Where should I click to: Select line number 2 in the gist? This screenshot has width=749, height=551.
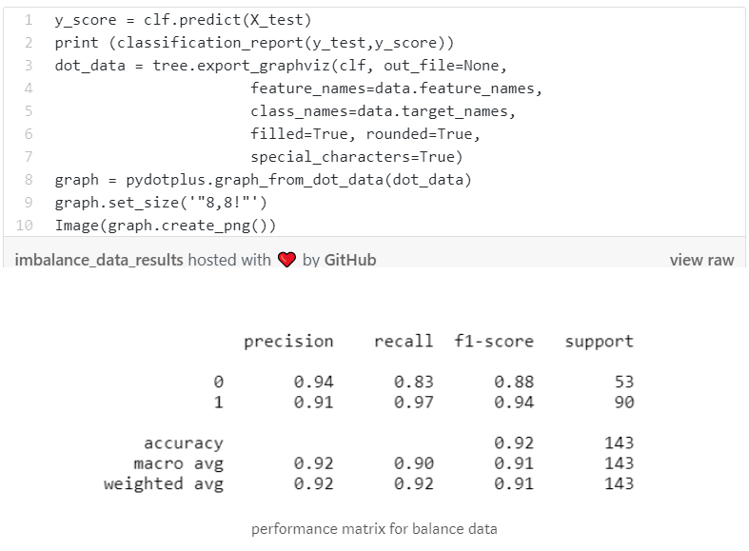[30, 43]
